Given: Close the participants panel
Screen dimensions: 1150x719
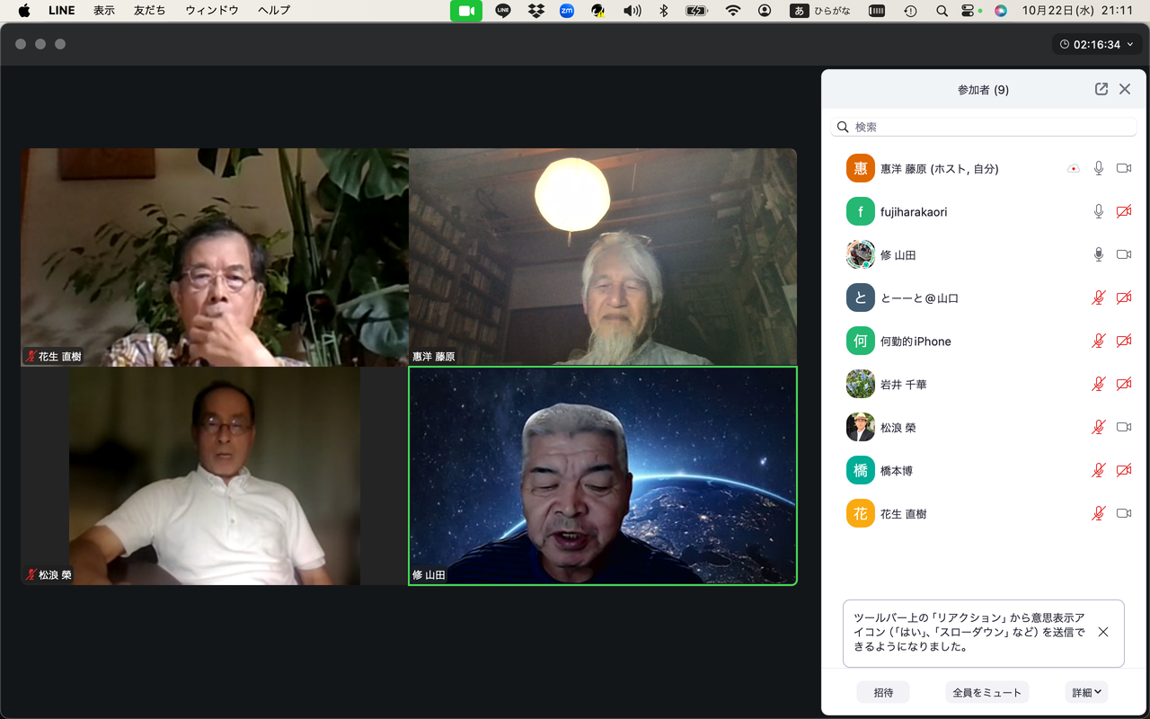Looking at the screenshot, I should pyautogui.click(x=1125, y=89).
